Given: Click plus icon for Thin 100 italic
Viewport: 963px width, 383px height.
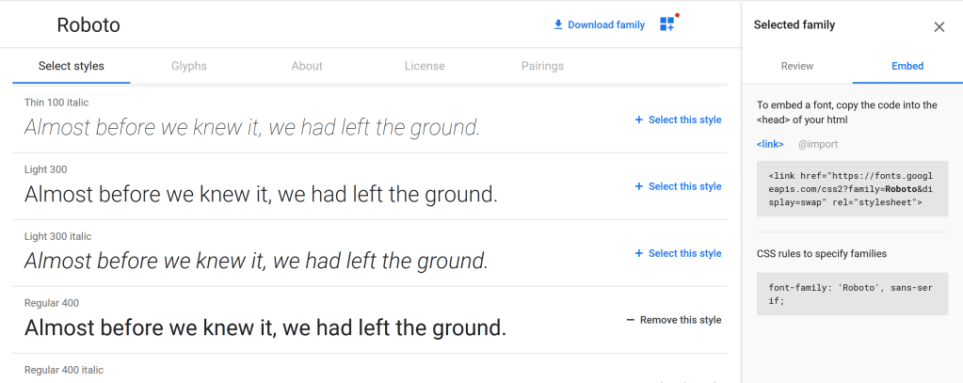Looking at the screenshot, I should point(639,120).
